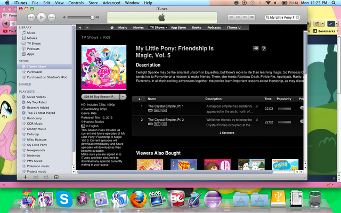Navigate back in the iTunes Store
This screenshot has width=341, height=213.
click(x=80, y=27)
